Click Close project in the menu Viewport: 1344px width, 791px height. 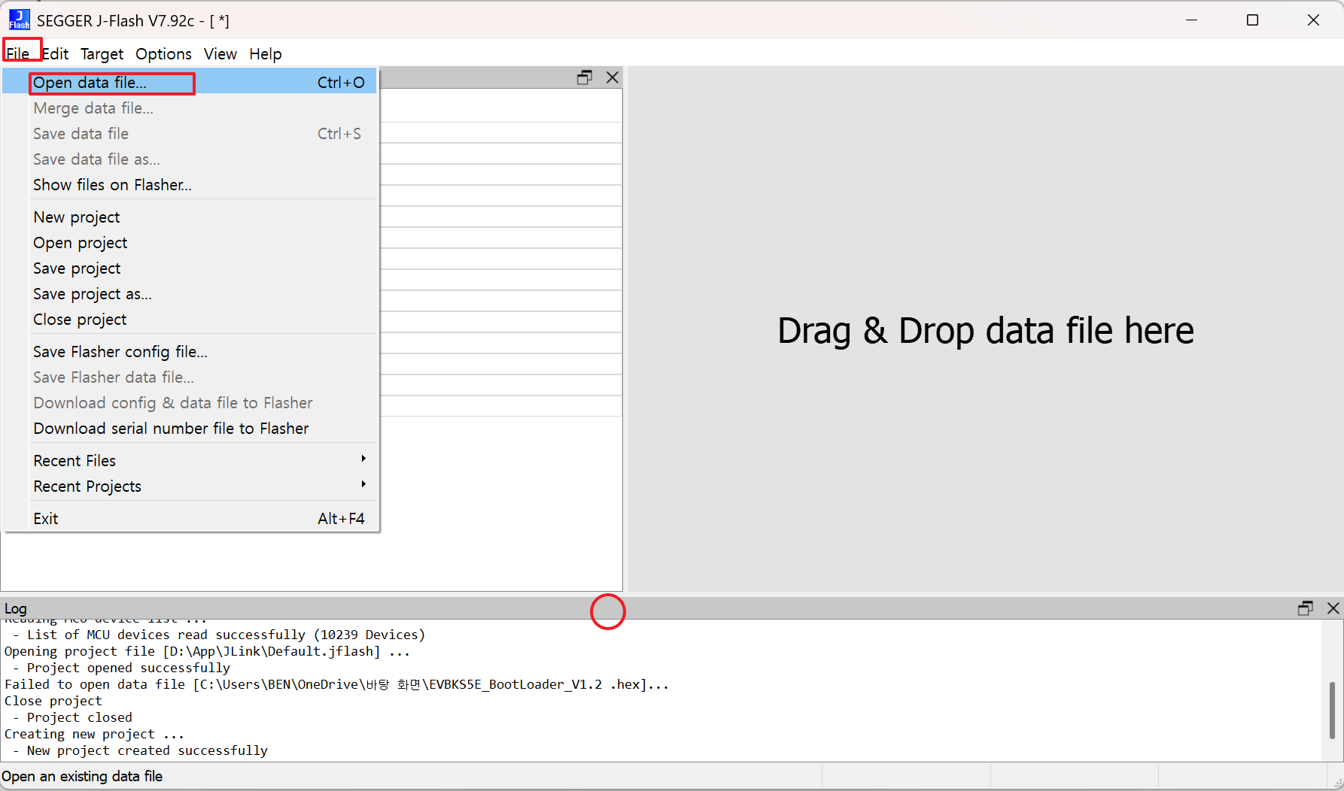80,320
